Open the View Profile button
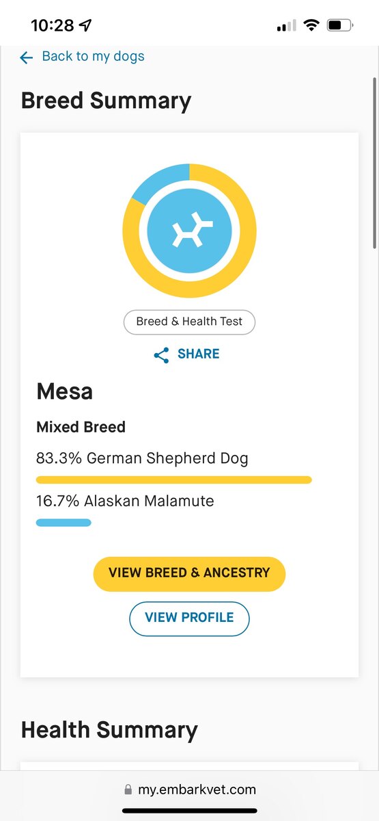Image resolution: width=379 pixels, height=821 pixels. point(189,618)
